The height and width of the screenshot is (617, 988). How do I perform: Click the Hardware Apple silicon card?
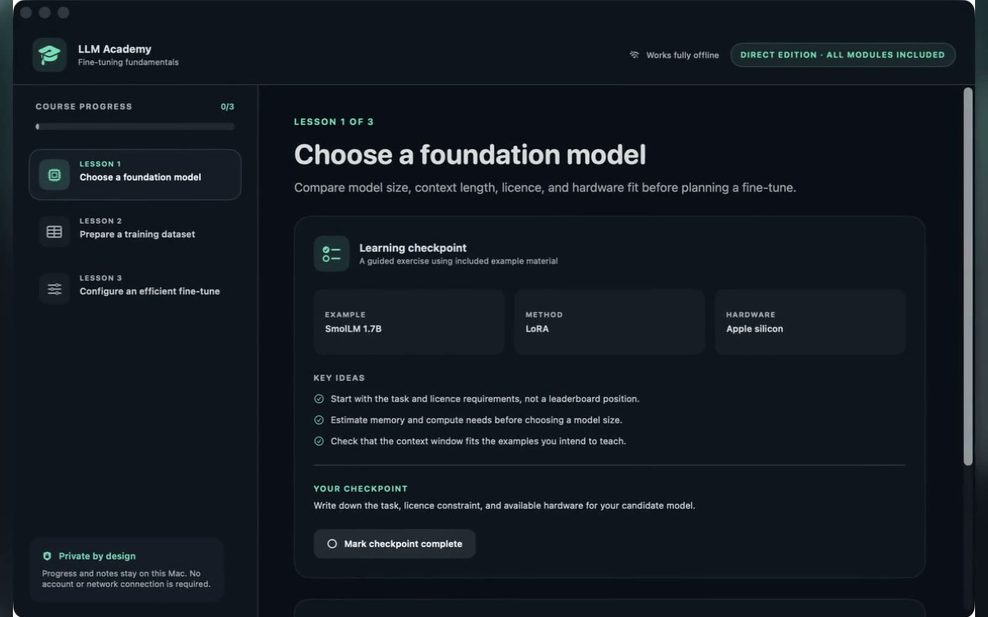click(x=810, y=321)
